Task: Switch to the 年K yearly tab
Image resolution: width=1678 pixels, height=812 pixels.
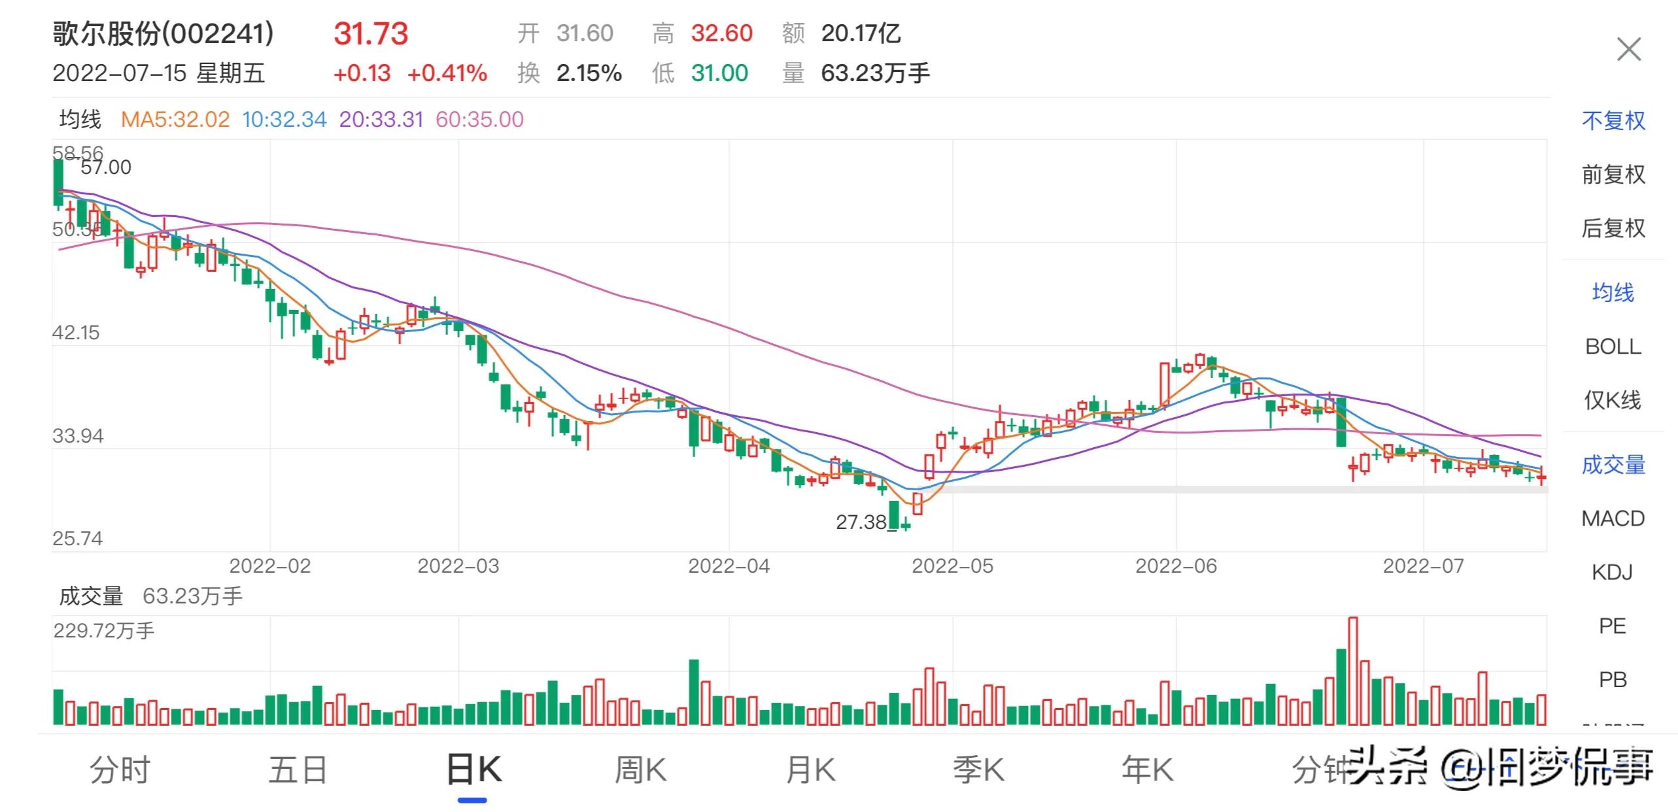Action: click(1147, 770)
